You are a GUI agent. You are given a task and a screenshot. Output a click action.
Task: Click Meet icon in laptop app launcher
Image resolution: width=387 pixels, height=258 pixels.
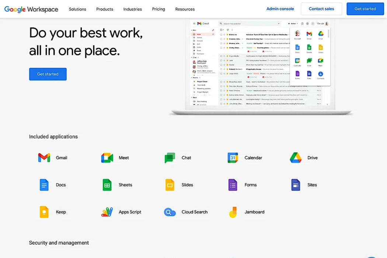coord(320,60)
